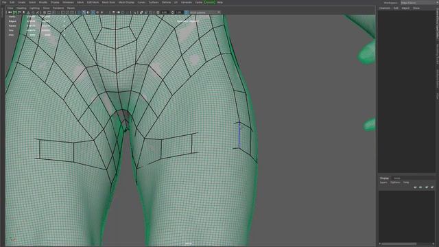Switch to the Display layer tab
The image size is (439, 247).
point(384,178)
